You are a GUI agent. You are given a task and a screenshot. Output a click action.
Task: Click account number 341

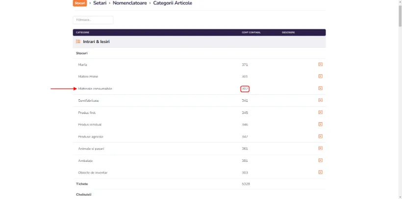tap(245, 101)
